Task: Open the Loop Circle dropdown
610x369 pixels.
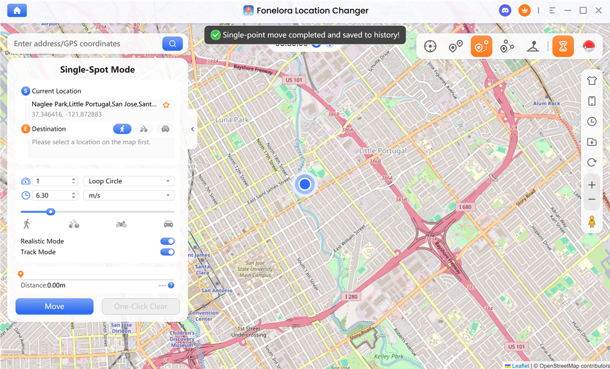Action: (129, 181)
